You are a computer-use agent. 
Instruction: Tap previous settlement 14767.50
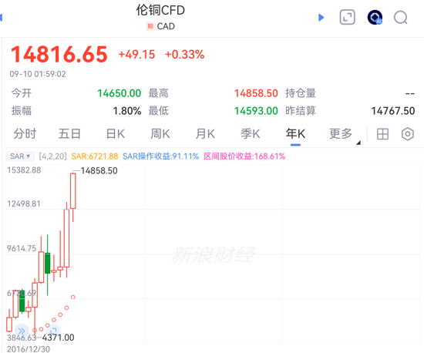point(393,111)
